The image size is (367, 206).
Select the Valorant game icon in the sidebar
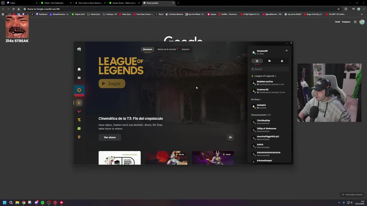pyautogui.click(x=79, y=111)
